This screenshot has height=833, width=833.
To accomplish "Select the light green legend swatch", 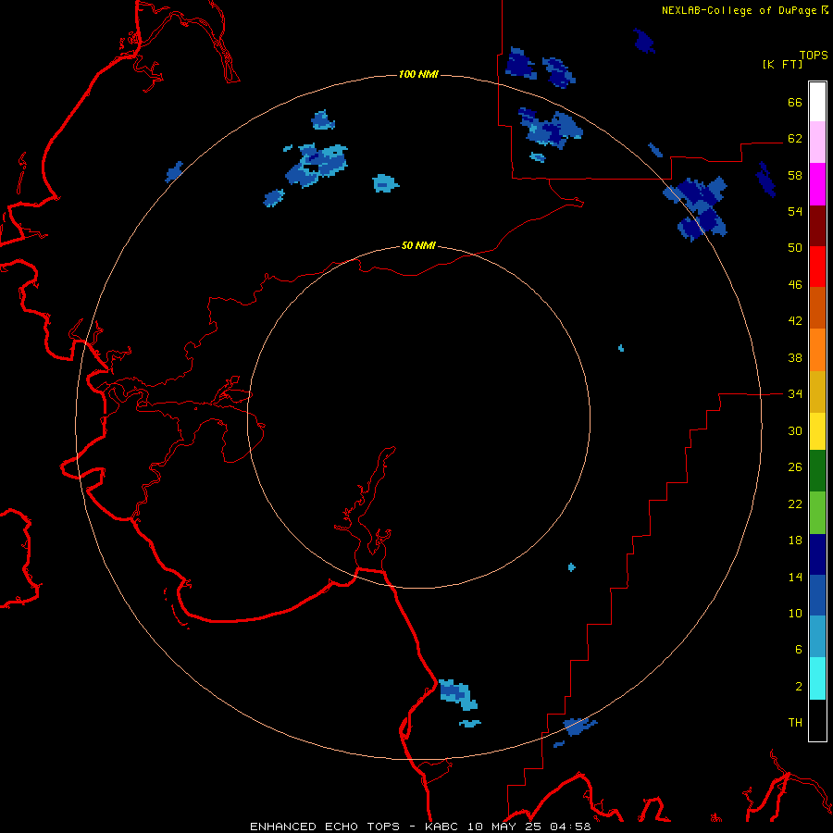I will pyautogui.click(x=817, y=513).
